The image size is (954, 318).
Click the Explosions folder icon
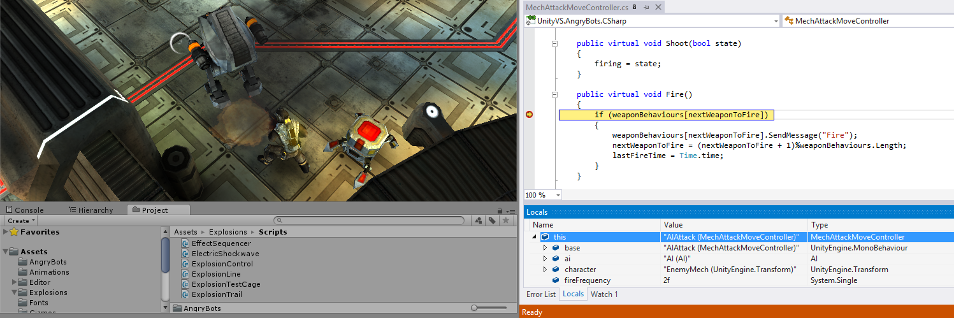point(23,293)
